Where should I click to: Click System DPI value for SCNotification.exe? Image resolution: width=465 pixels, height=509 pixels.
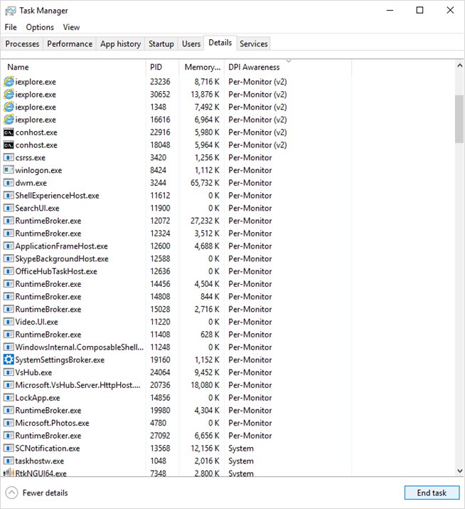(241, 448)
